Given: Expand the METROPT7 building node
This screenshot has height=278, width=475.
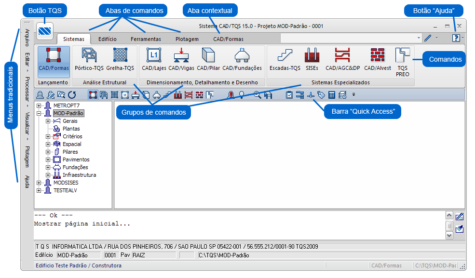Looking at the screenshot, I should (39, 106).
